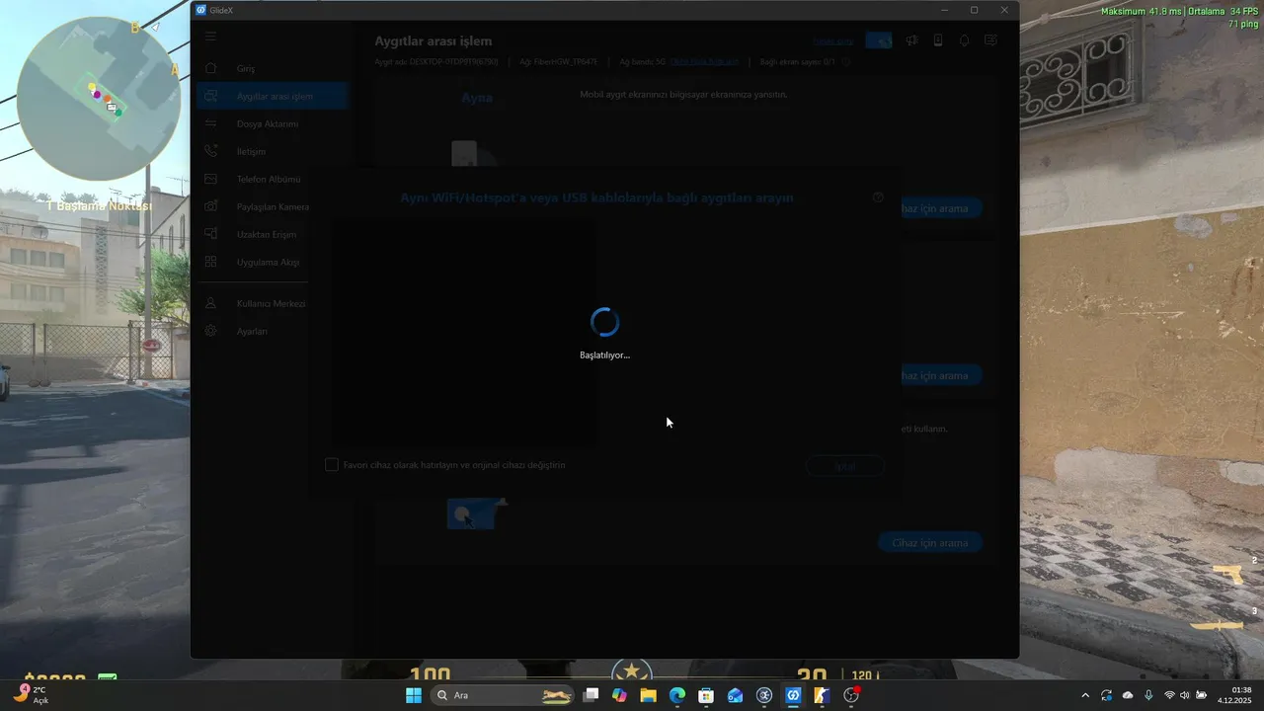
Task: Click the blue link text left of header button
Action: (x=832, y=41)
